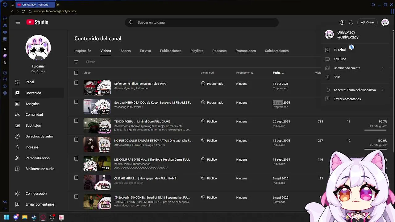395x222 pixels.
Task: Open Twitch in the browser sidebar
Action: pos(5,56)
